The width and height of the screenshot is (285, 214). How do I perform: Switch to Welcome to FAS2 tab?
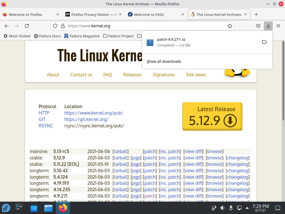click(x=156, y=14)
